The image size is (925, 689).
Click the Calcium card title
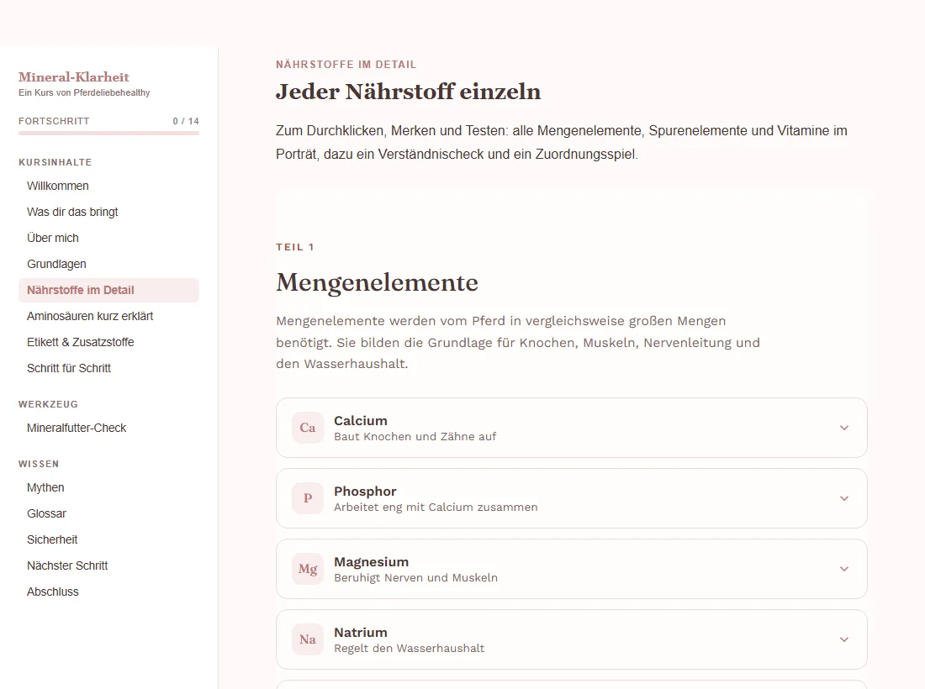pos(361,421)
